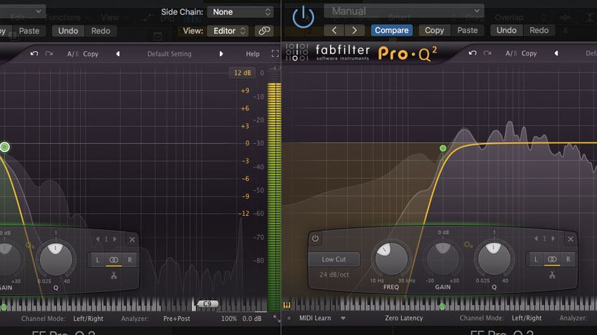The height and width of the screenshot is (335, 597).
Task: Select next preset triangle in left Pro-Q
Action: coord(221,54)
